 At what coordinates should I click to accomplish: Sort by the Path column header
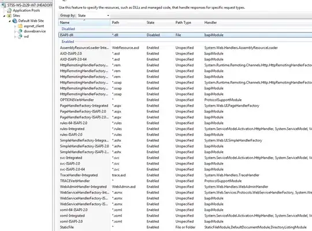coord(128,23)
